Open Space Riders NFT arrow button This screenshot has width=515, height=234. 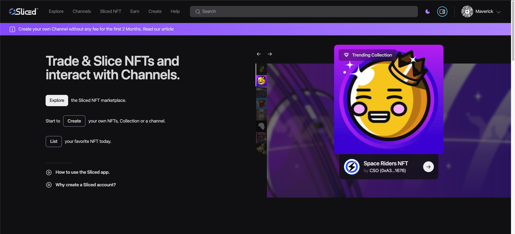tap(428, 167)
